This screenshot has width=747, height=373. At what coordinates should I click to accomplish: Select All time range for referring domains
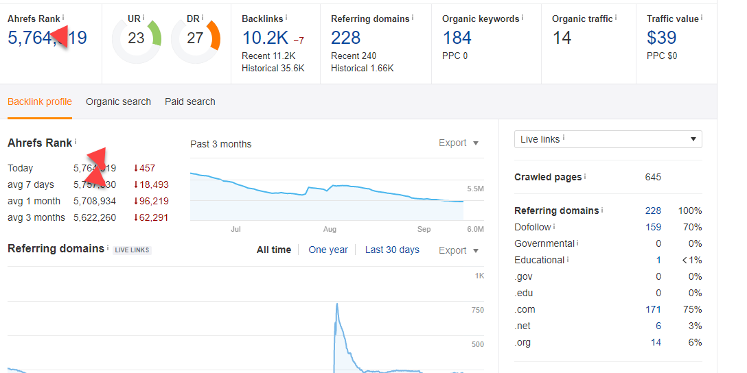274,250
